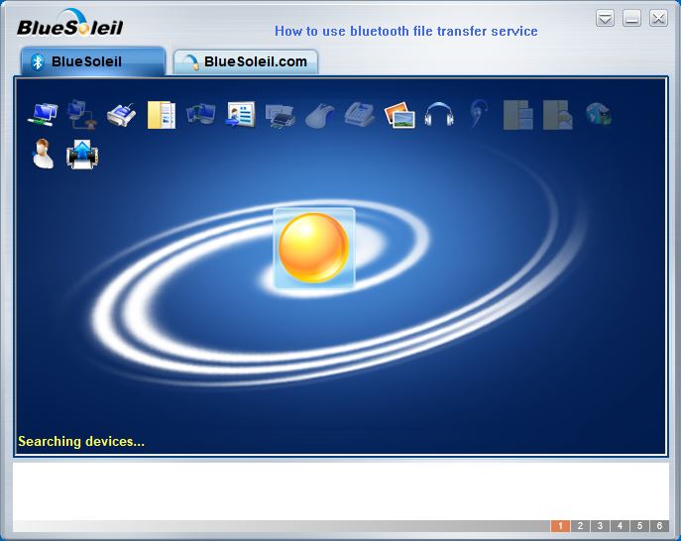Select the Dial-up Networking service icon
The image size is (681, 541).
(x=82, y=115)
